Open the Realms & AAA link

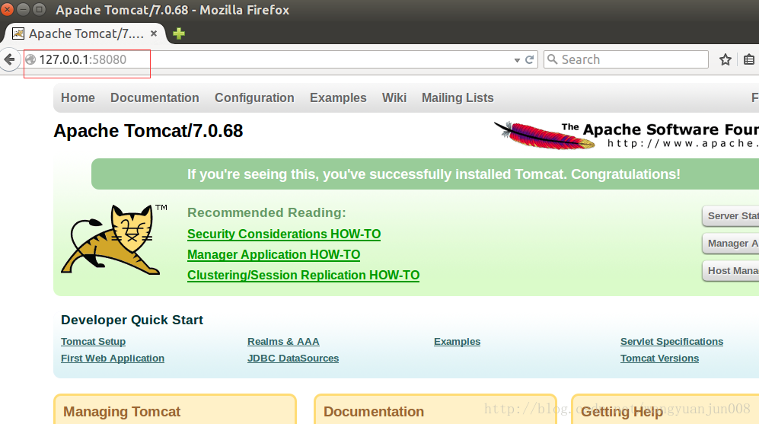[x=283, y=341]
